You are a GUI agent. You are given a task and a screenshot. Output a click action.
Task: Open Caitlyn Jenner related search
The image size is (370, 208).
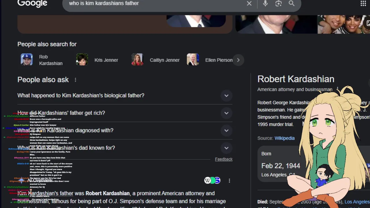156,60
